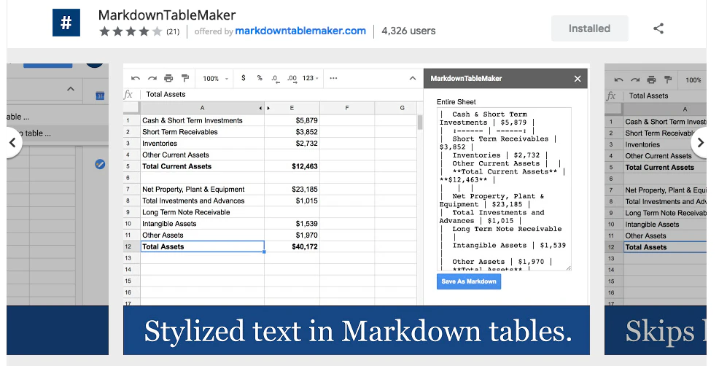This screenshot has width=719, height=366.
Task: Collapse menu chevron in left screenshot
Action: 71,89
